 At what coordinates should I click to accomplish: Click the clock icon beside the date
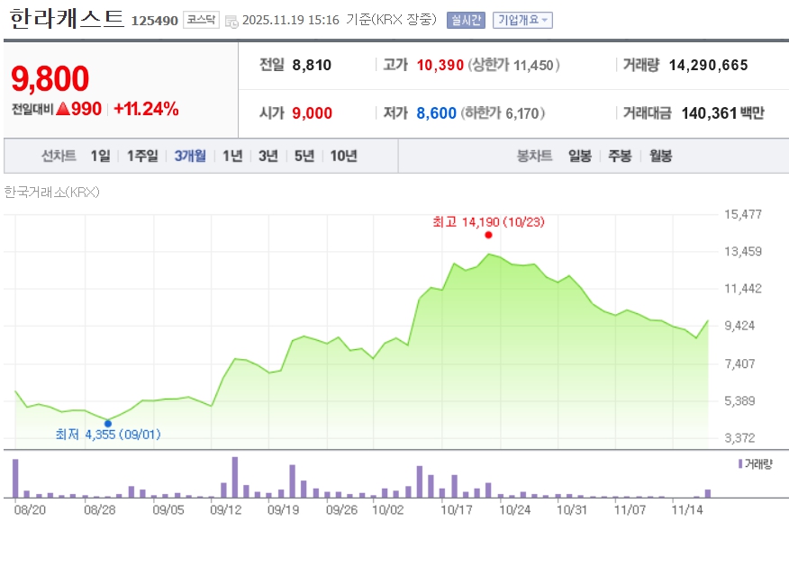point(231,21)
